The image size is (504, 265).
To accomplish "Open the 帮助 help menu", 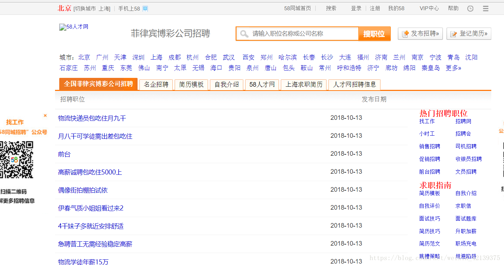I will 453,8.
